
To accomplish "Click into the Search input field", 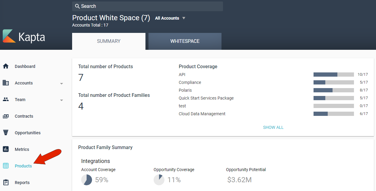I will [151, 6].
